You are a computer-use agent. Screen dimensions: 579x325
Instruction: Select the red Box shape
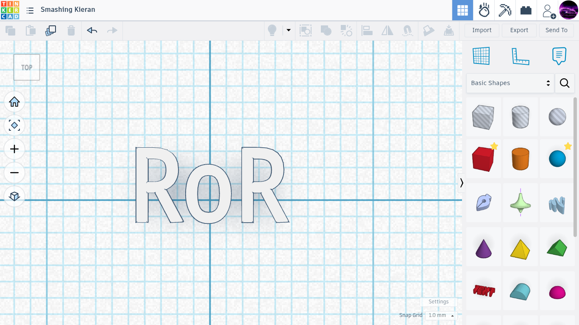483,160
